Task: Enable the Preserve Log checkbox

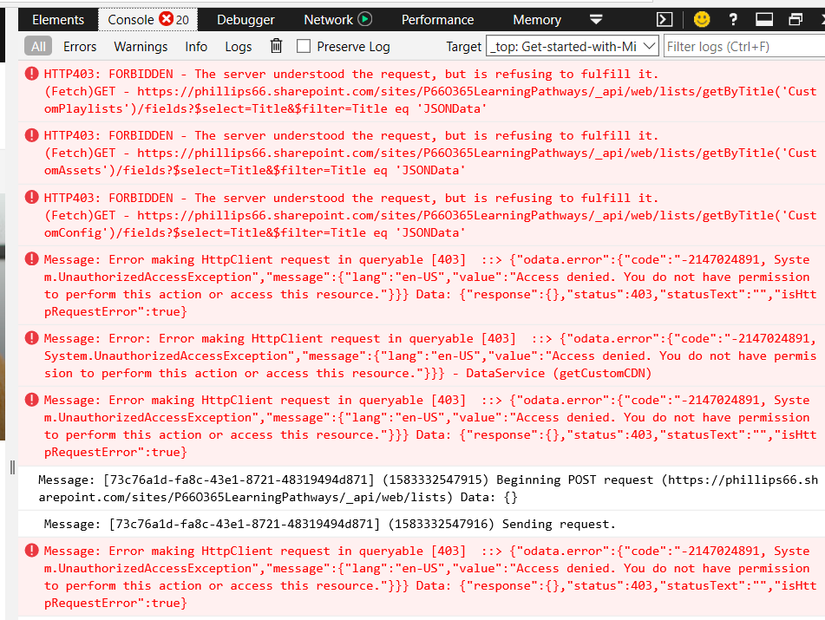Action: tap(304, 46)
